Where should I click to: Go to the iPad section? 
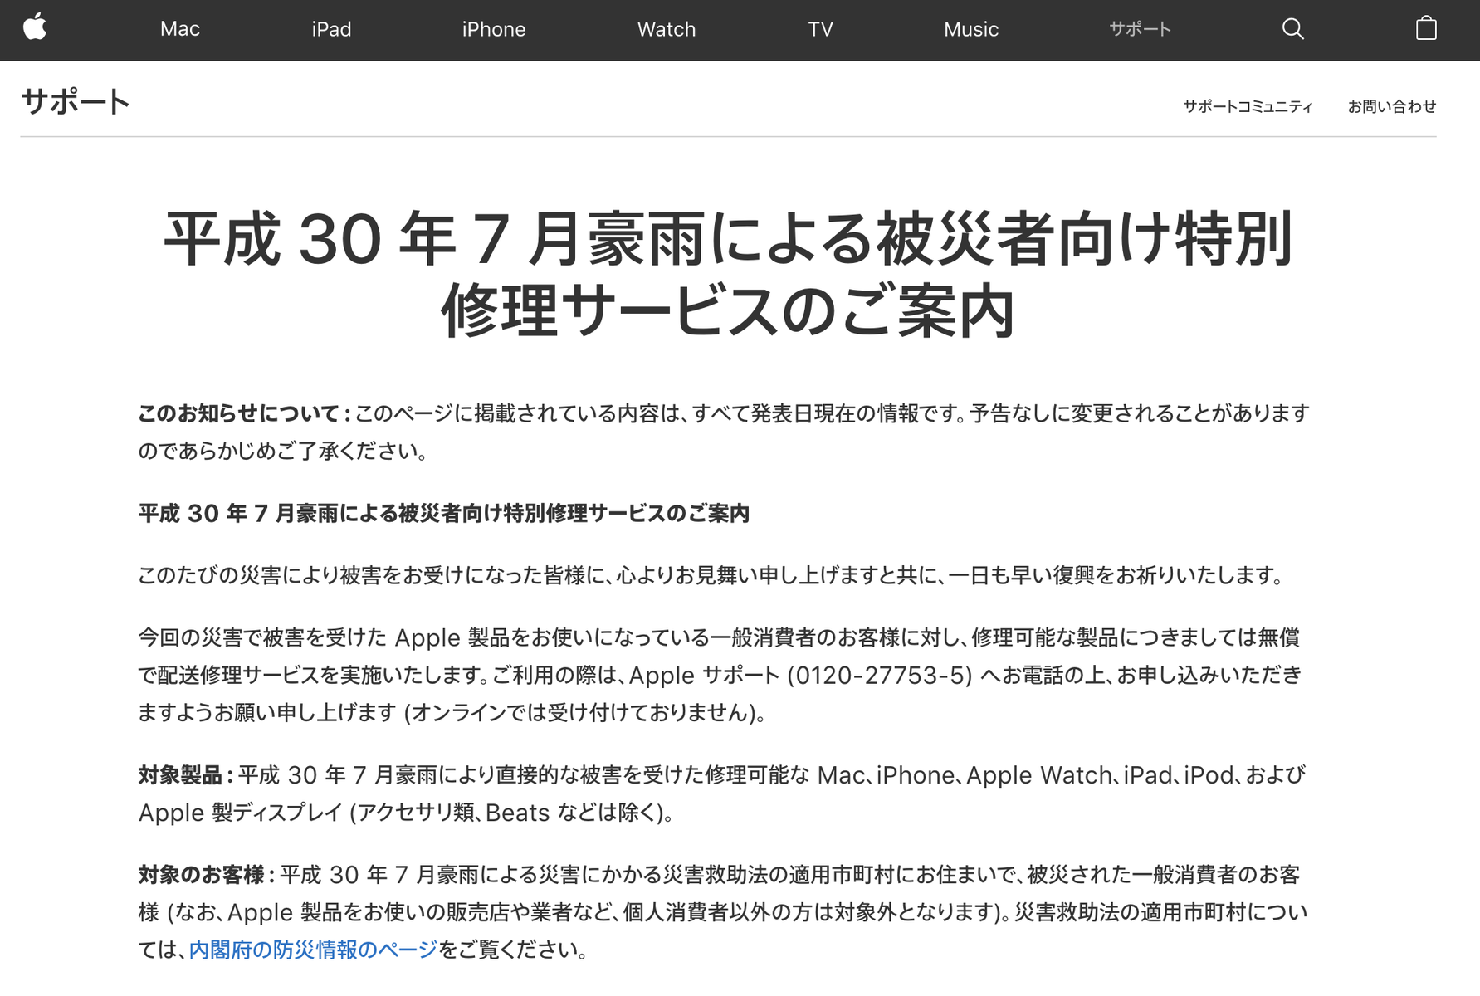pos(331,29)
